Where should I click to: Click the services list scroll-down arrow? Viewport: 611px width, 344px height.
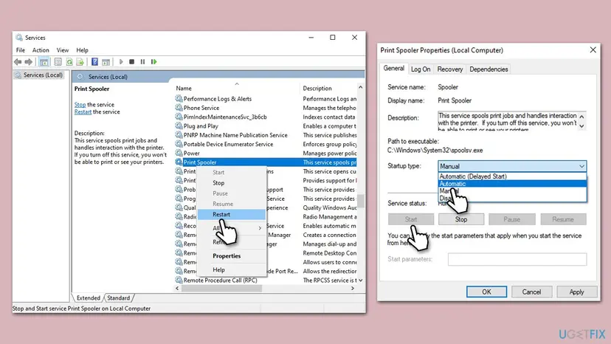point(360,280)
